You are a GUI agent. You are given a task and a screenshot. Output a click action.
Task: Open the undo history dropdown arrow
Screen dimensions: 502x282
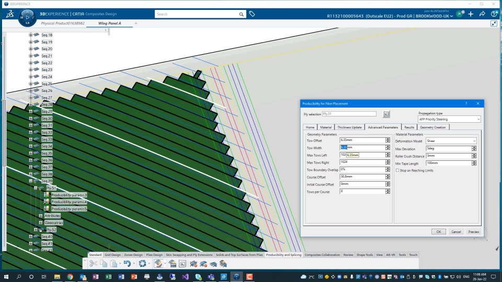pyautogui.click(x=133, y=264)
